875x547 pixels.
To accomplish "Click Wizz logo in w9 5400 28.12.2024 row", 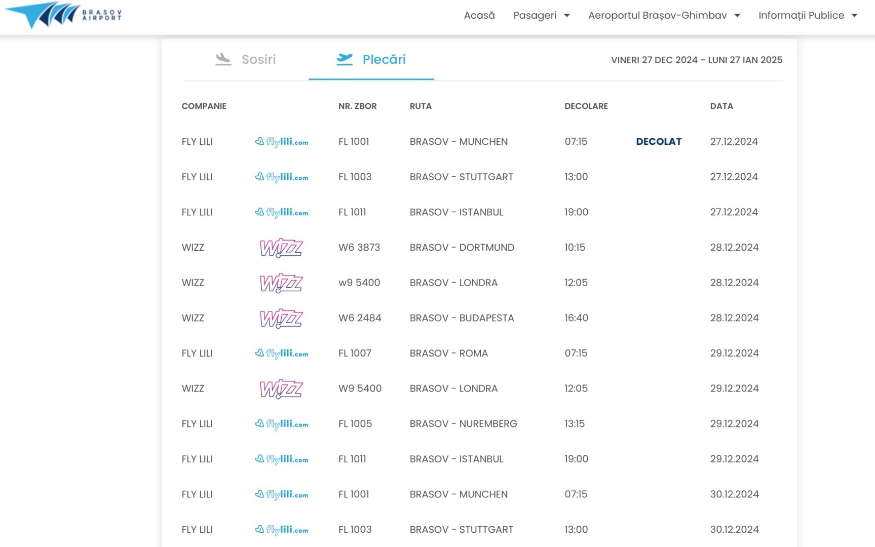I will (281, 283).
